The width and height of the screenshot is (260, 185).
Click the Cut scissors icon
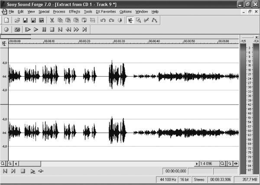[x=52, y=20]
